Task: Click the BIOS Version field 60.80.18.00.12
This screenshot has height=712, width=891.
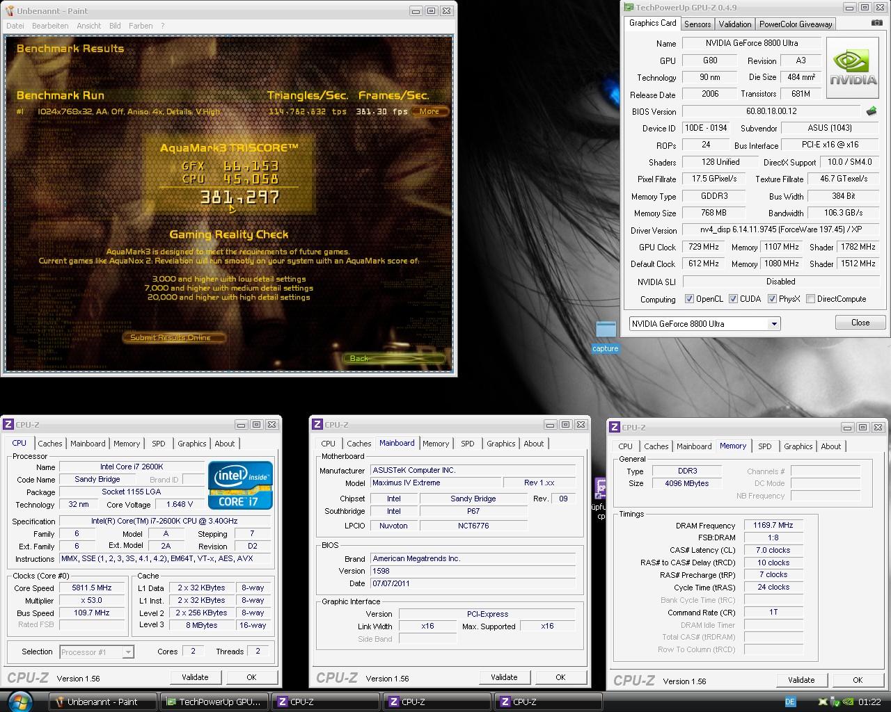Action: click(x=771, y=111)
